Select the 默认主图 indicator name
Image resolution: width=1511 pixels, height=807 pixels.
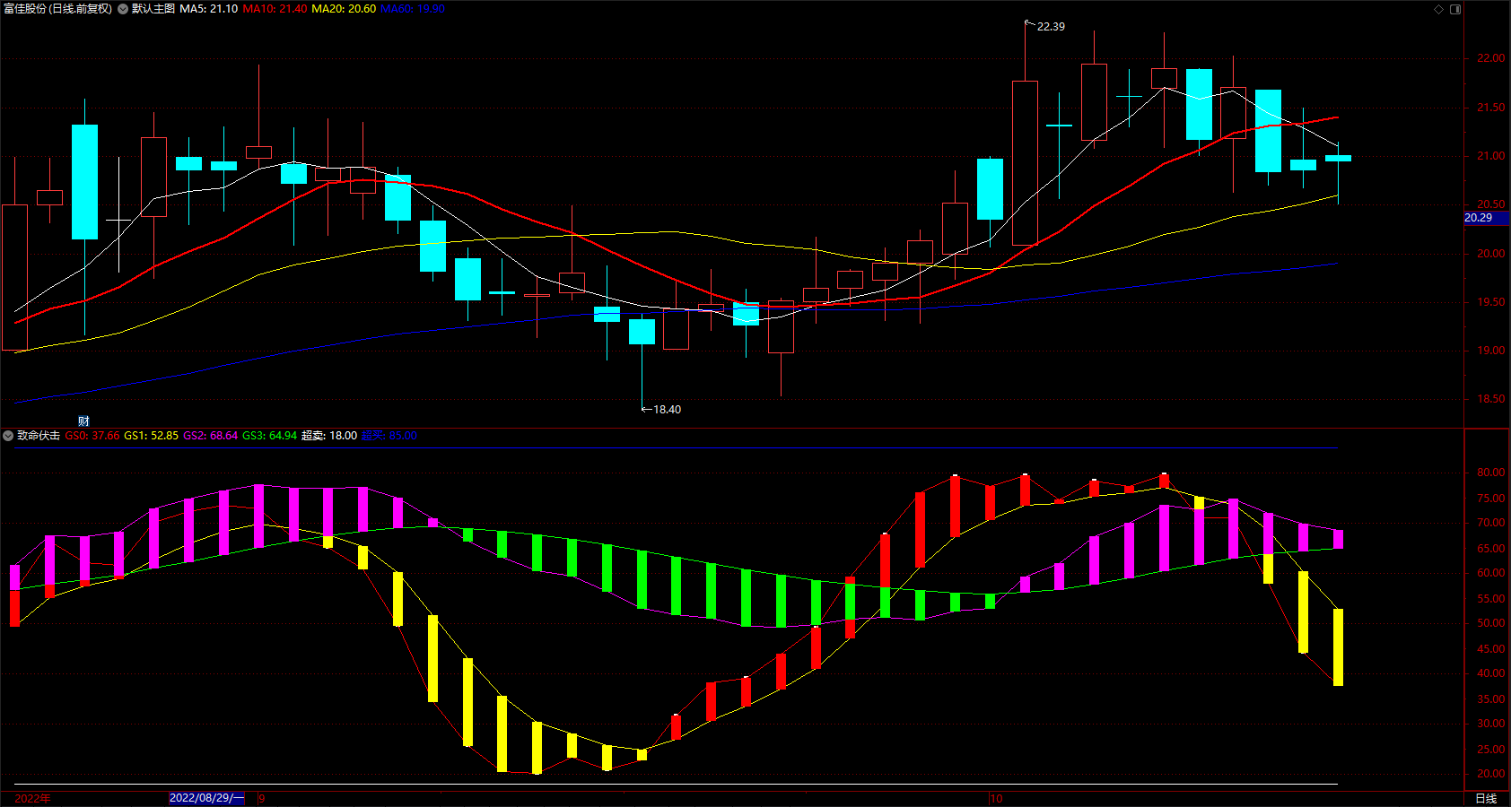click(153, 9)
